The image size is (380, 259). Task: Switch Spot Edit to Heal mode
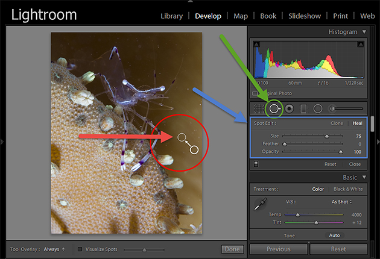(x=358, y=123)
